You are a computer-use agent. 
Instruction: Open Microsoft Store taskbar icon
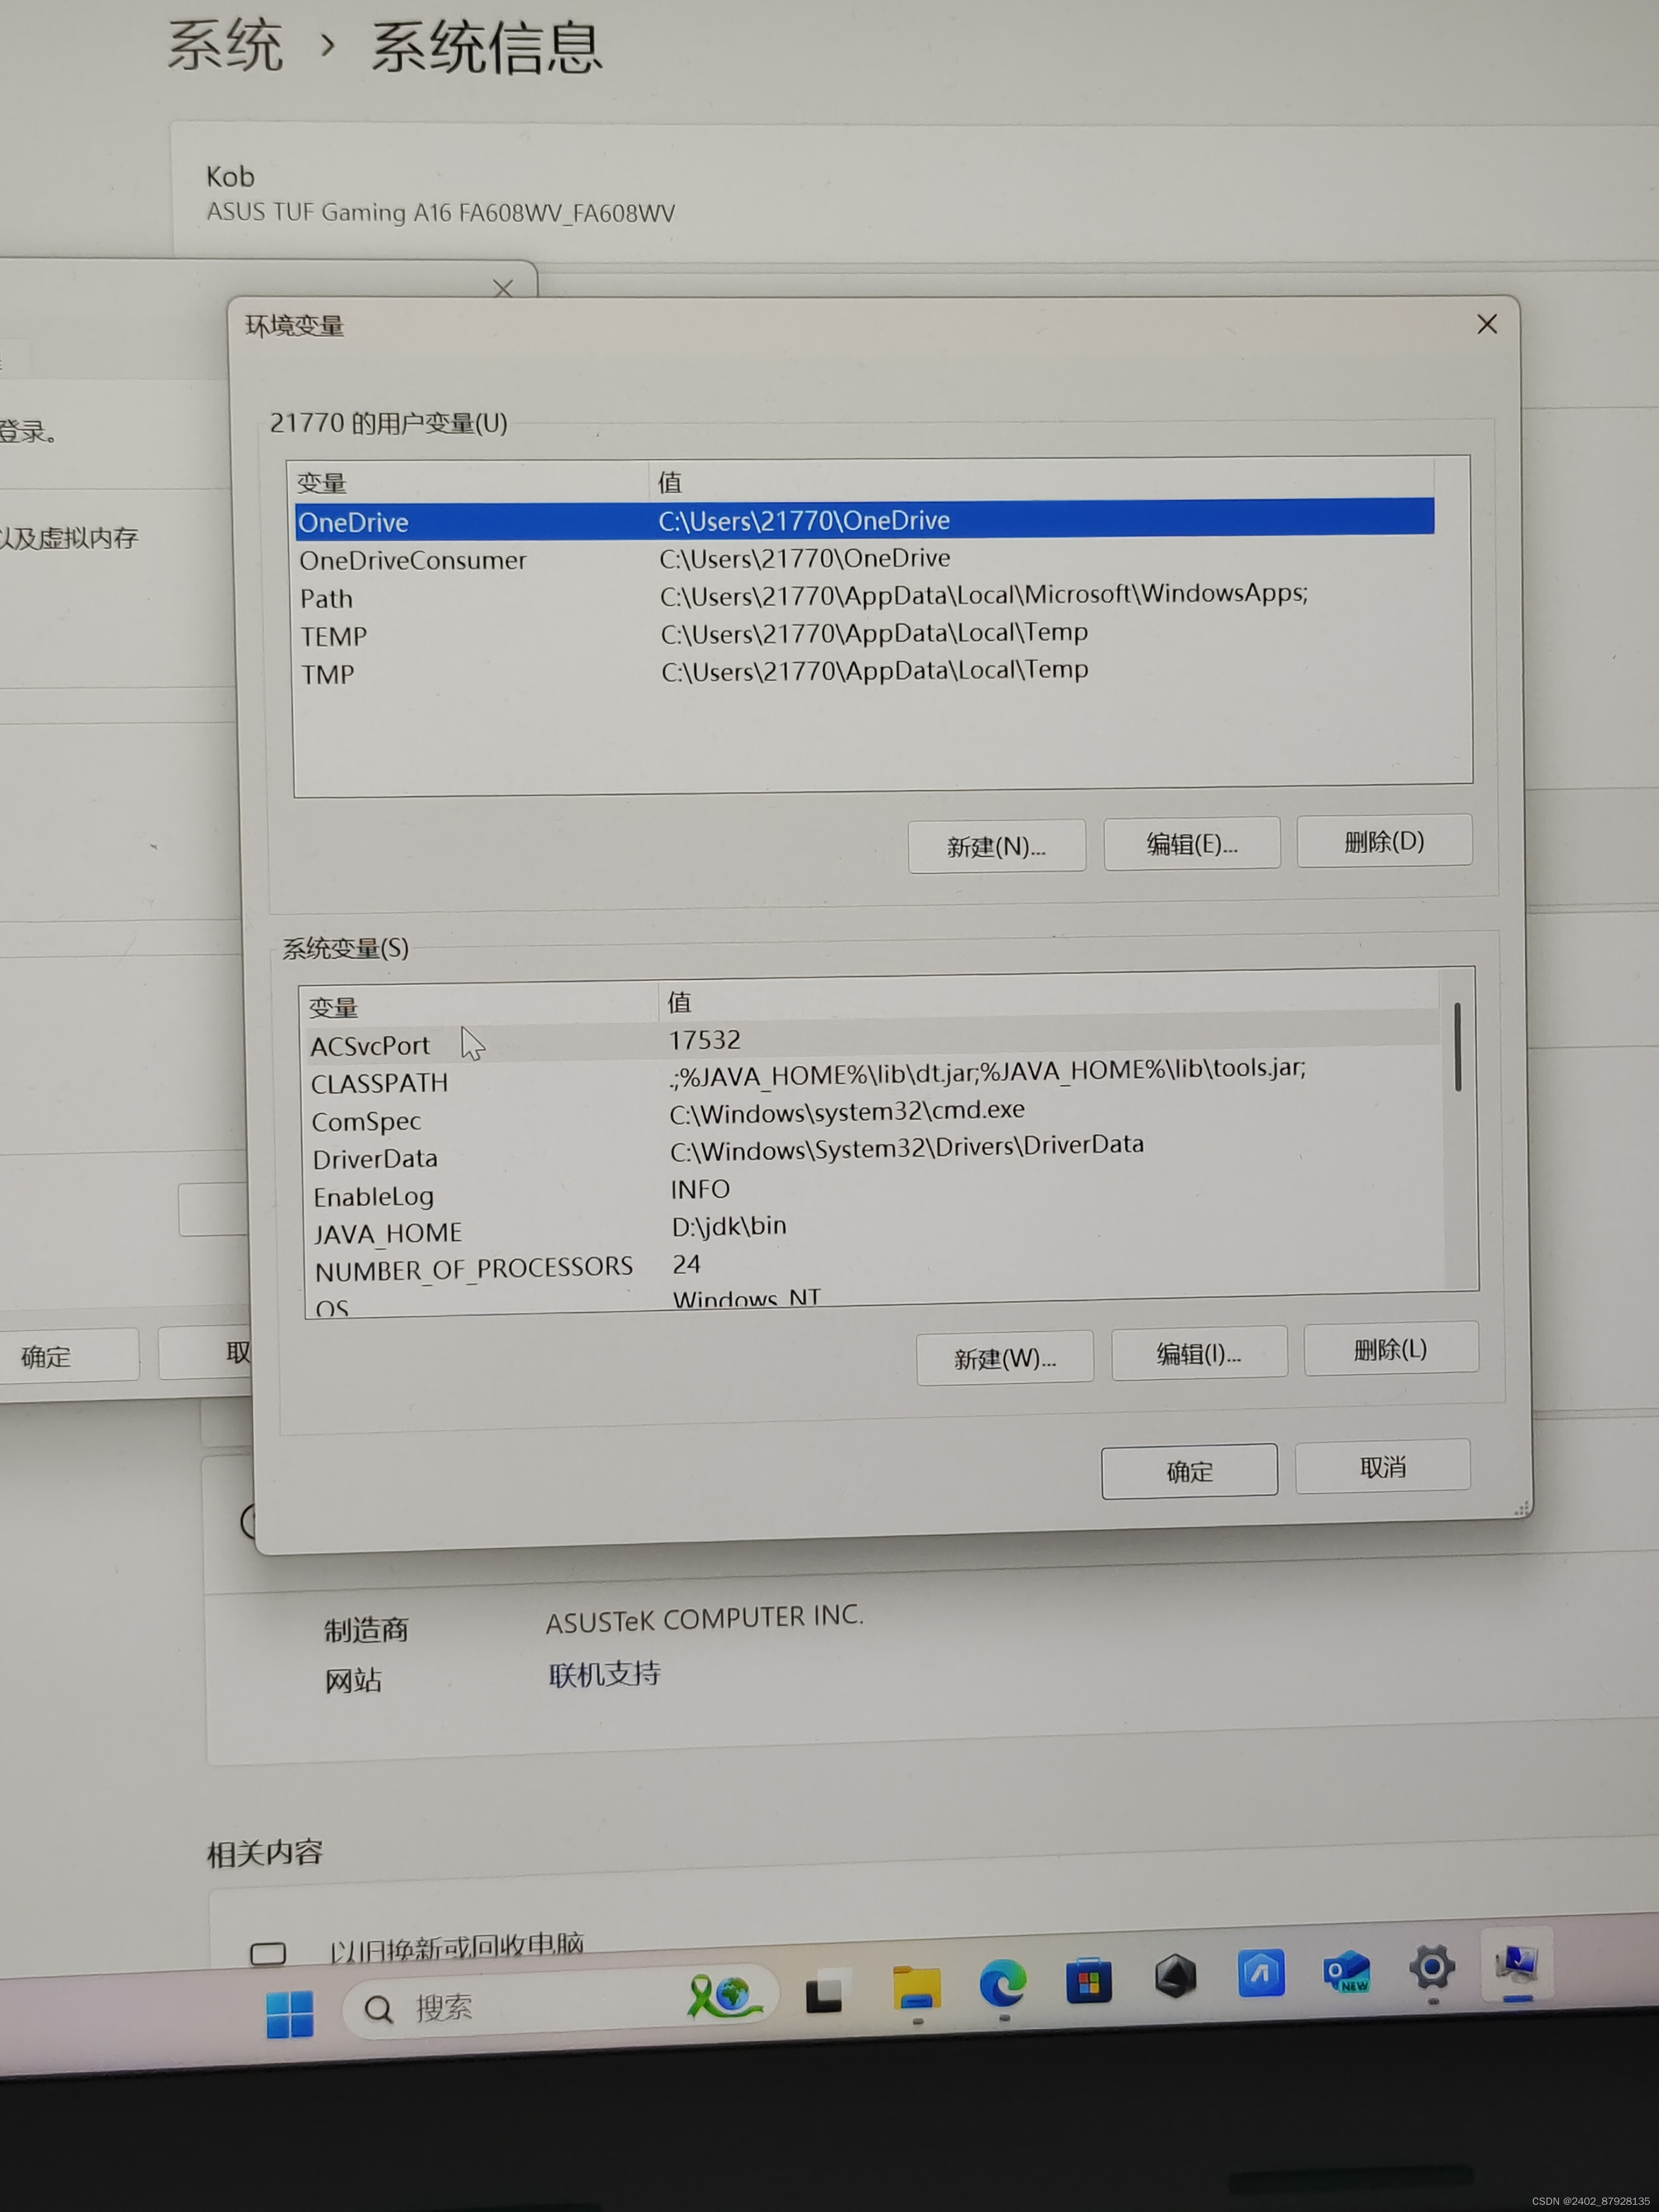pyautogui.click(x=1088, y=1980)
